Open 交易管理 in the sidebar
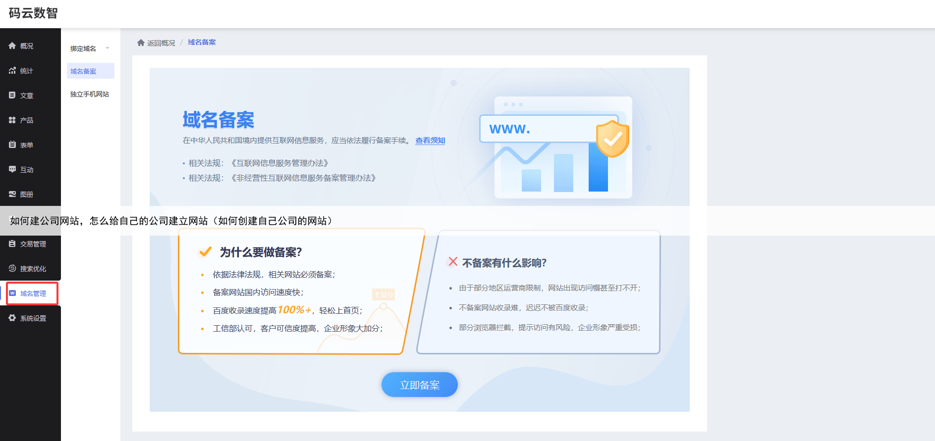This screenshot has height=441, width=935. tap(33, 244)
